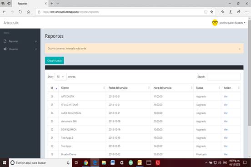Open Windows notification center icon
Viewport: 251px width, 167px height.
245,162
